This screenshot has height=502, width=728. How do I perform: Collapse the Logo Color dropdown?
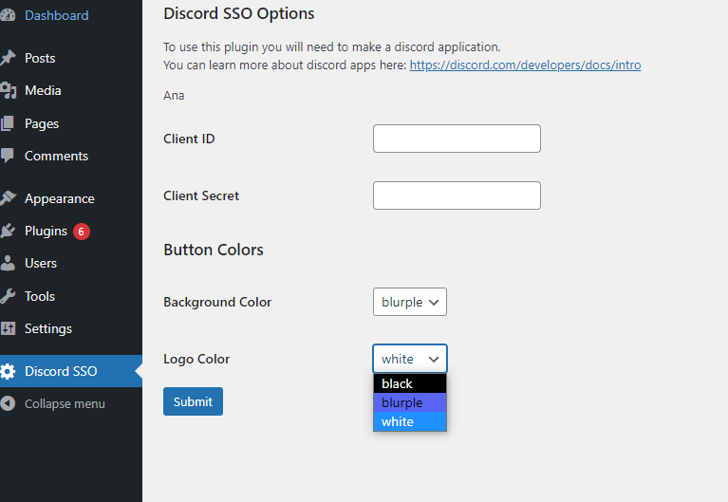pos(410,359)
